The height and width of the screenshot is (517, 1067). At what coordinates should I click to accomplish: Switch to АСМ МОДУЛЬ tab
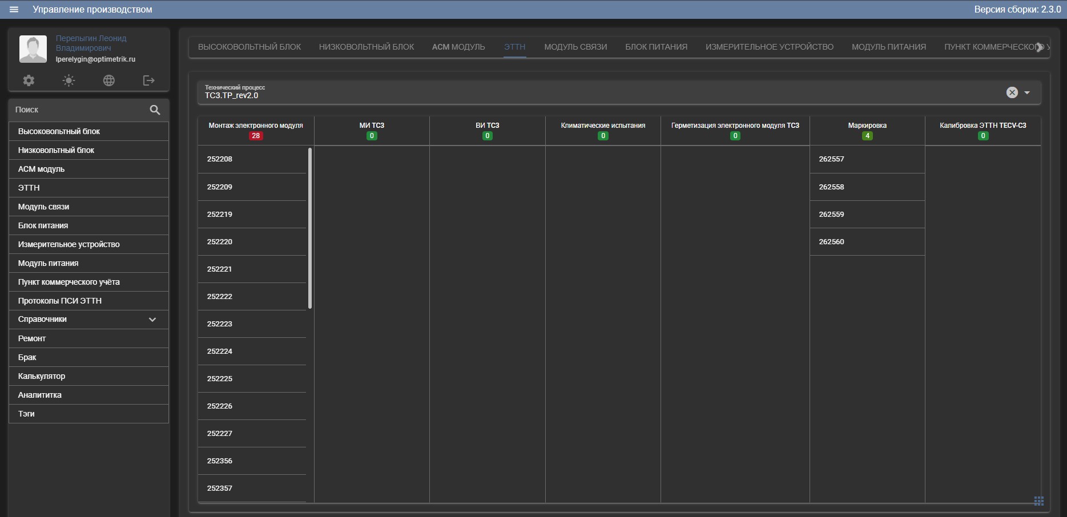[458, 47]
